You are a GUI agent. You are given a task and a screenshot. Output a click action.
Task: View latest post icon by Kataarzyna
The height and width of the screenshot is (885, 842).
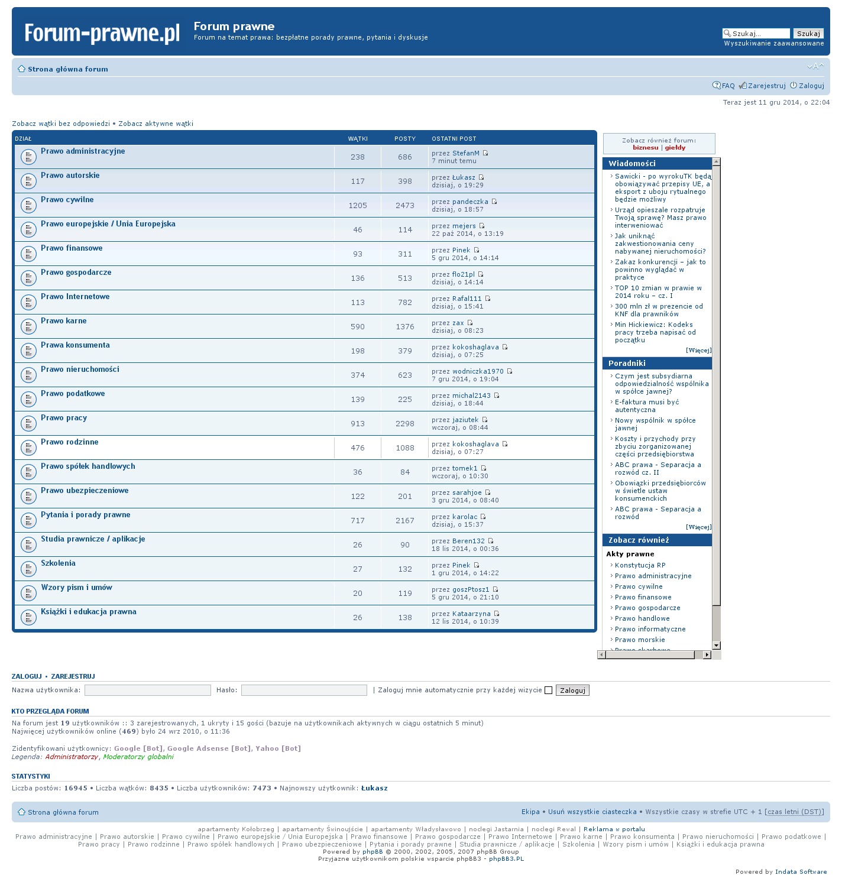pos(497,614)
